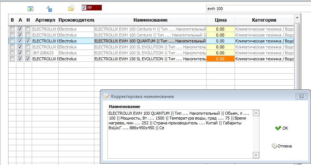311x165 pixels.
Task: Click the Наименование column header
Action: point(150,20)
